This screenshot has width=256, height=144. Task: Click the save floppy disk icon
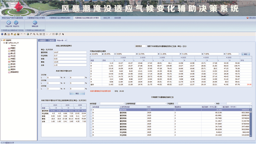(x=18, y=34)
